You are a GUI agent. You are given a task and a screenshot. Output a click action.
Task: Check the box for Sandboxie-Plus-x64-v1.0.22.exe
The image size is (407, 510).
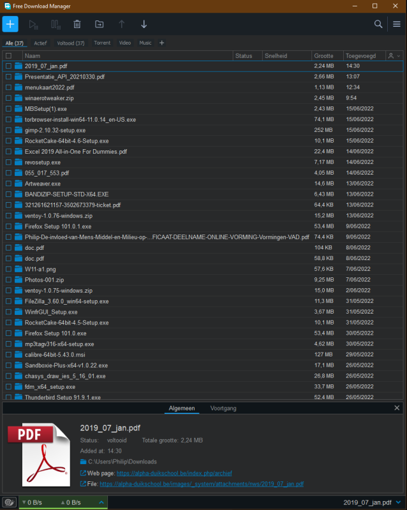pos(9,365)
